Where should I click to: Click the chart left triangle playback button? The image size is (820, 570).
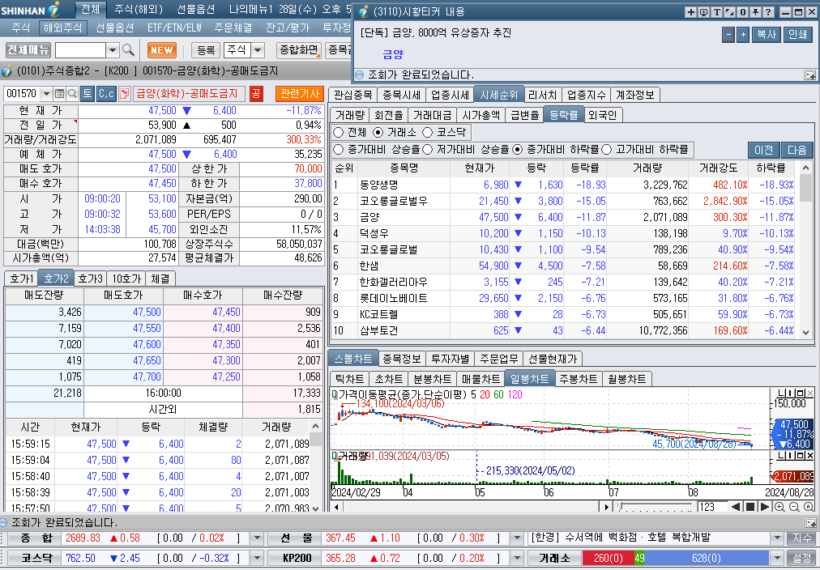coord(736,507)
